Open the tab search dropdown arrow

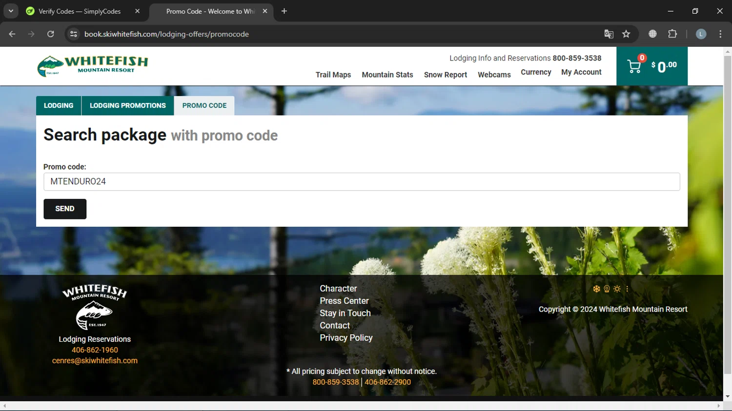coord(11,11)
